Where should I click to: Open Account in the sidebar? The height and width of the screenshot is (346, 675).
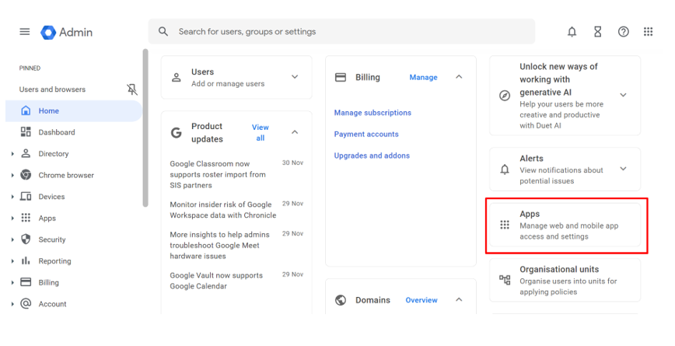pos(52,304)
